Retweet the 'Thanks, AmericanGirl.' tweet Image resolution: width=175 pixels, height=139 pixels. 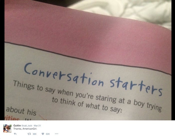pyautogui.click(x=29, y=134)
